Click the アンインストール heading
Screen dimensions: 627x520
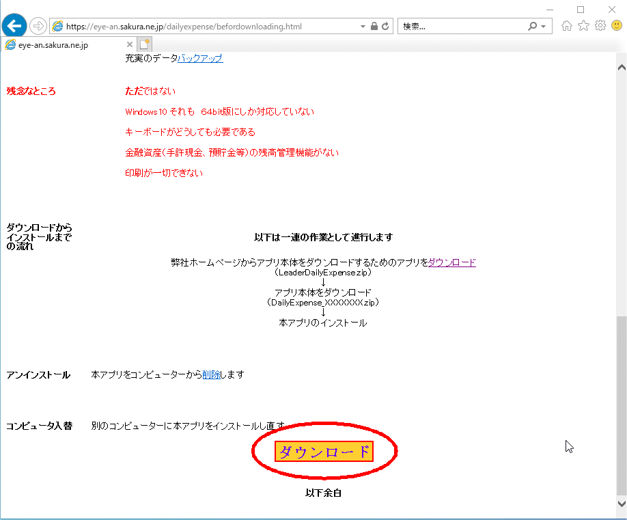(38, 375)
